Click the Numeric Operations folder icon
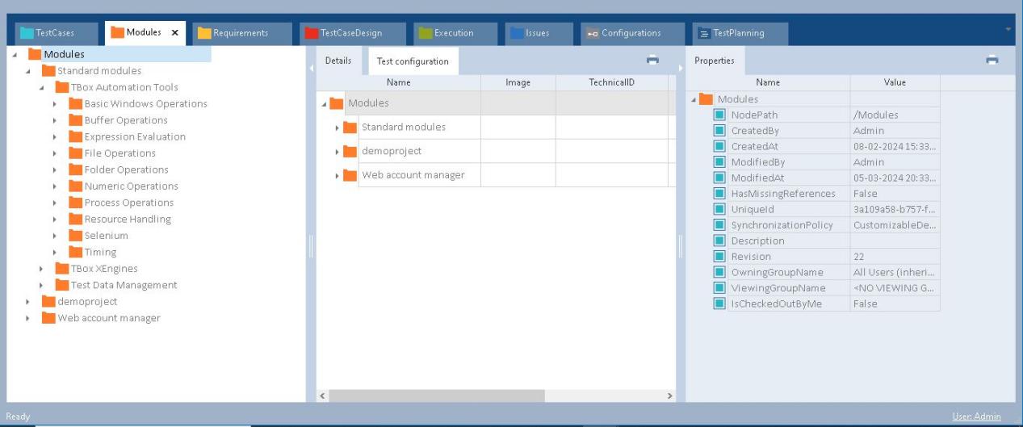Screen dimensions: 1023x427 (x=75, y=186)
